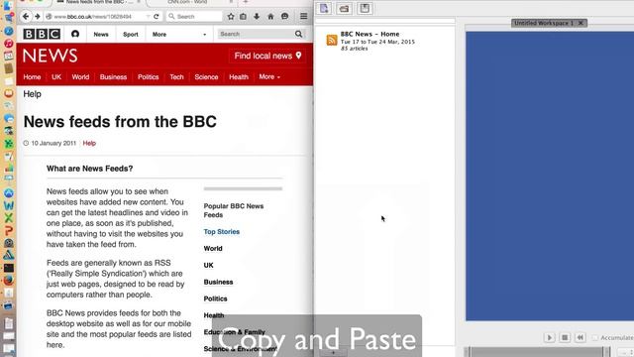Go forward with the browser forward arrow
The image size is (634, 357).
pyautogui.click(x=38, y=16)
